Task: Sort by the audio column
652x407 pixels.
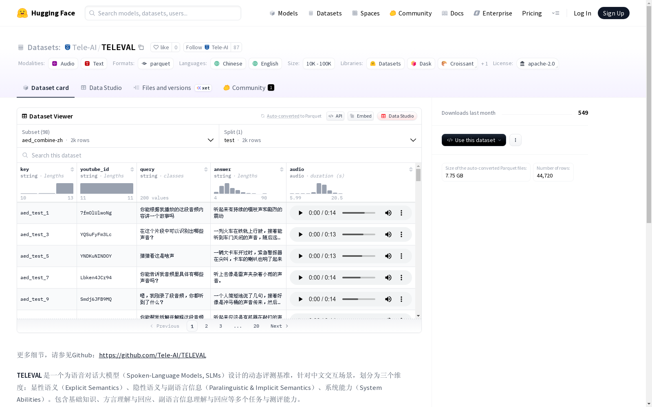Action: 411,169
